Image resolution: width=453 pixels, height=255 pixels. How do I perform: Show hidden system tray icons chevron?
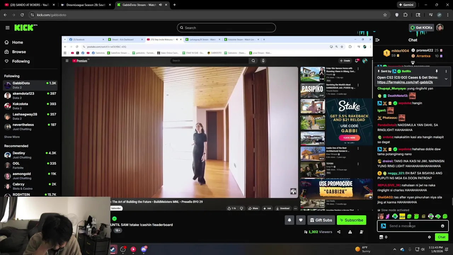click(395, 249)
